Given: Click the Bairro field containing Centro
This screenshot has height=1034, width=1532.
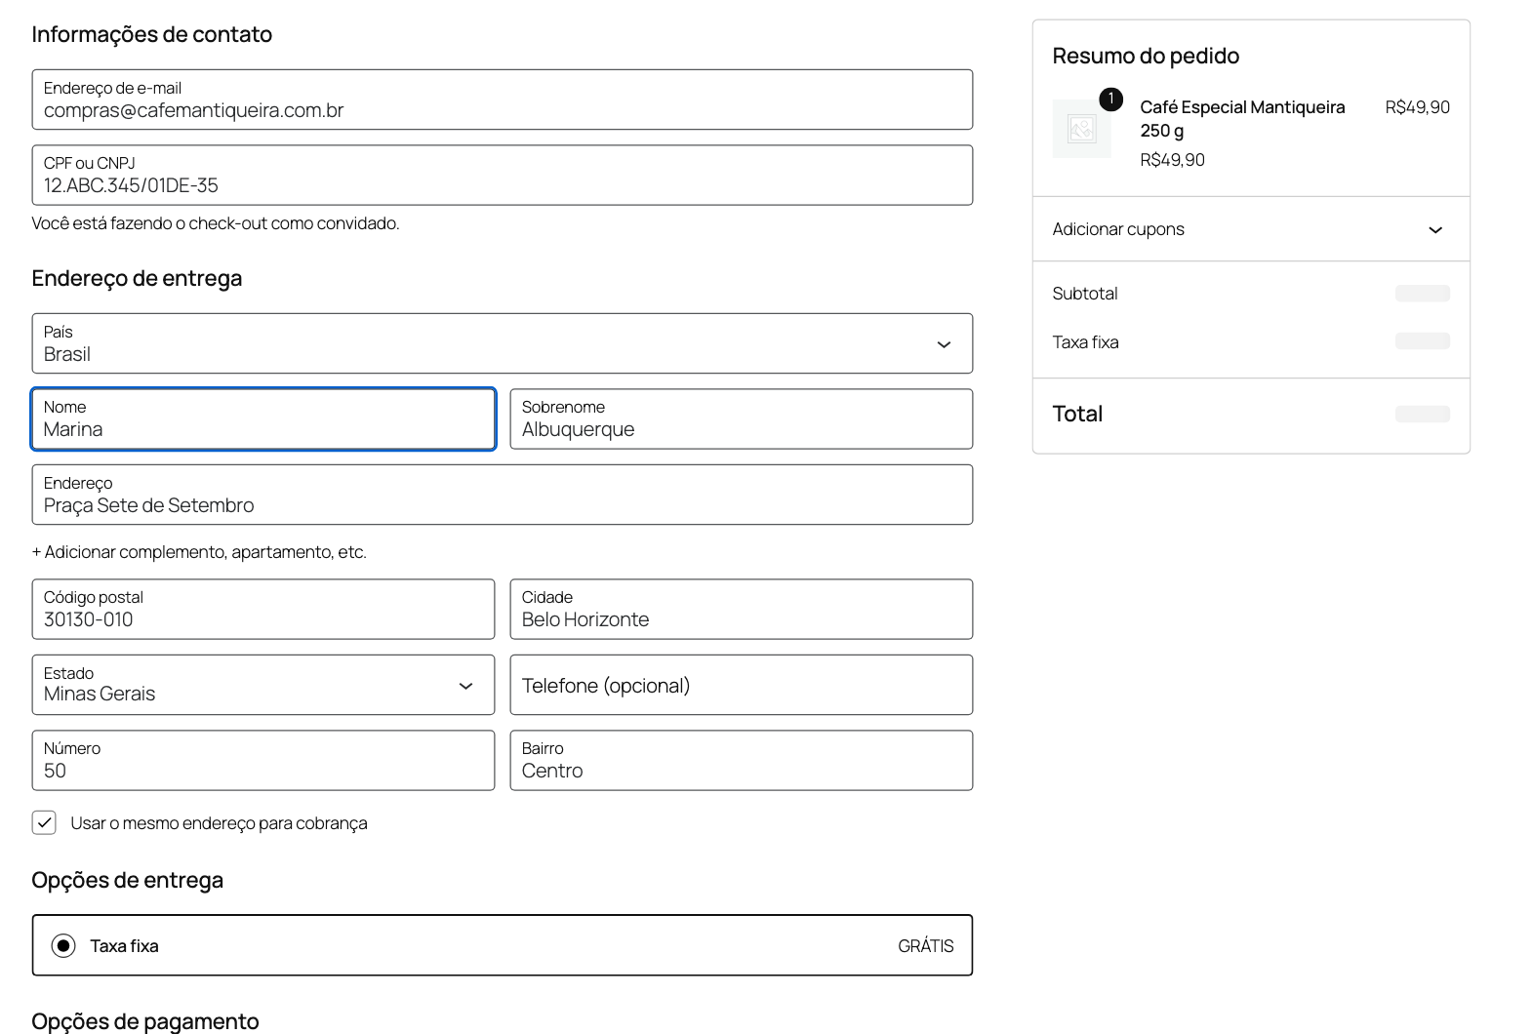Looking at the screenshot, I should pos(742,761).
